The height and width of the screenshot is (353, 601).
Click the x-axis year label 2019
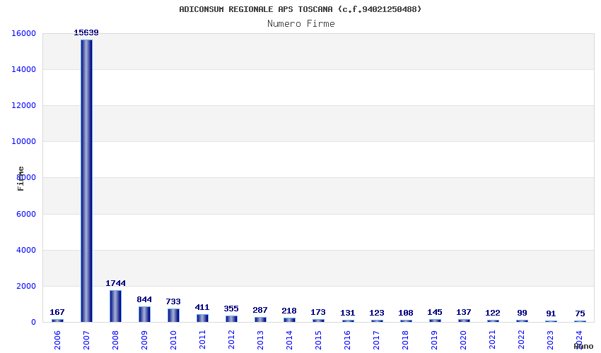[435, 340]
